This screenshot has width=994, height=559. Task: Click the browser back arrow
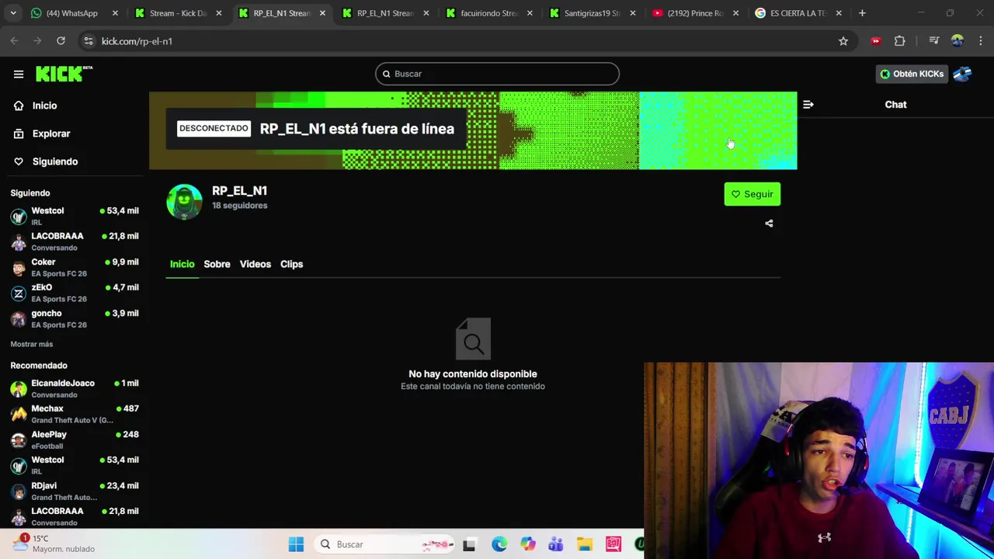(x=15, y=41)
